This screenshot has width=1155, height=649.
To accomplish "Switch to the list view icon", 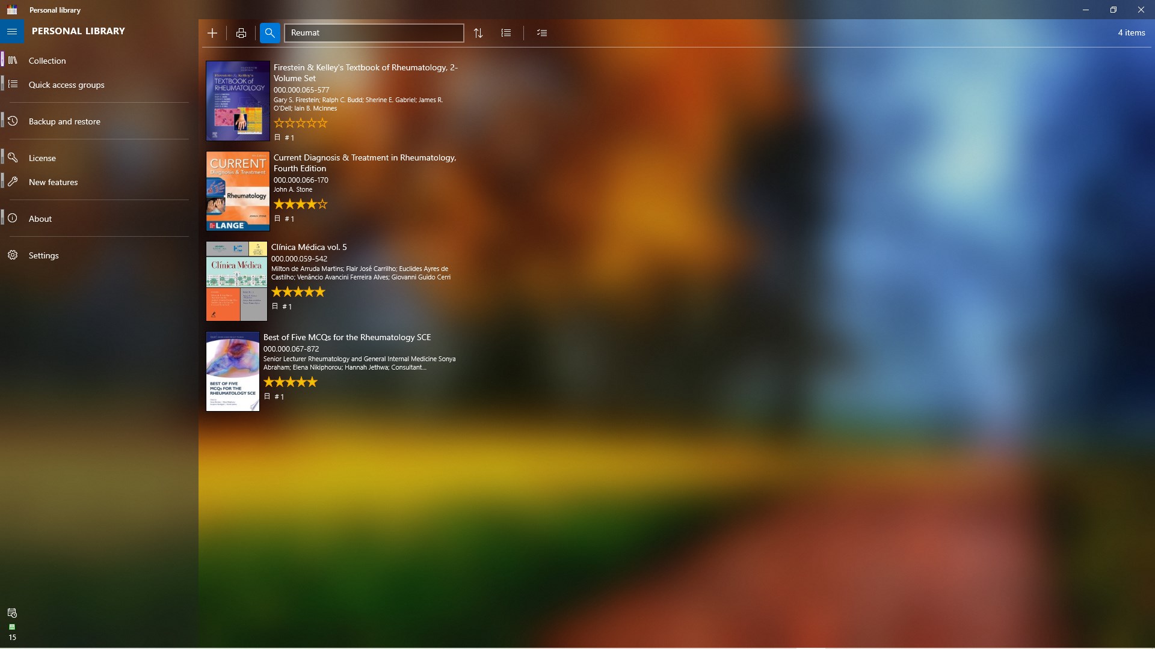I will click(x=506, y=33).
